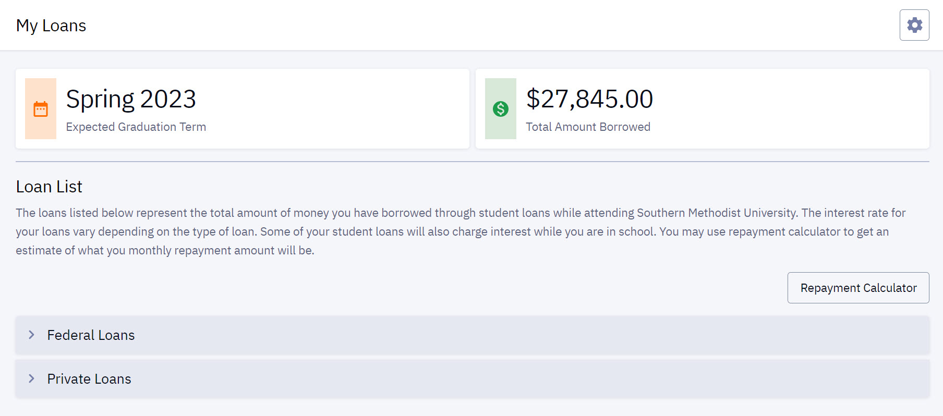Click the Total Amount Borrowed card

click(703, 109)
